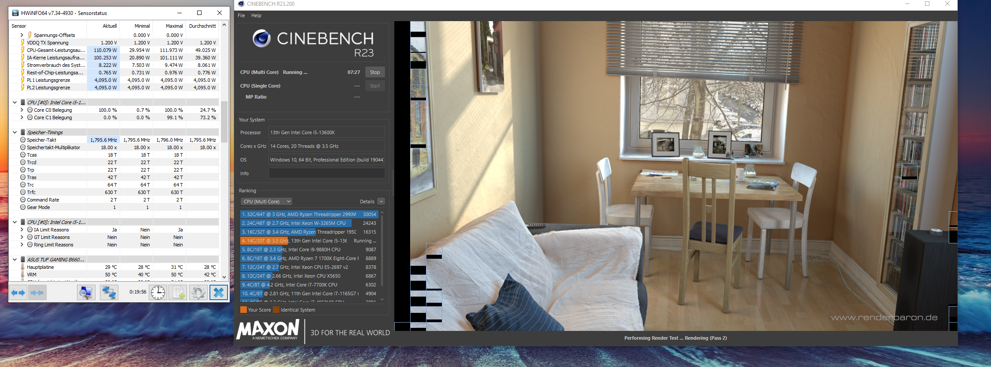Click thermometer icon beside VRM
991x367 pixels.
(x=23, y=275)
